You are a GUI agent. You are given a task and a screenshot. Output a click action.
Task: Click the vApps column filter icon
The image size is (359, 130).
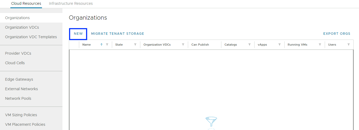pyautogui.click(x=280, y=45)
